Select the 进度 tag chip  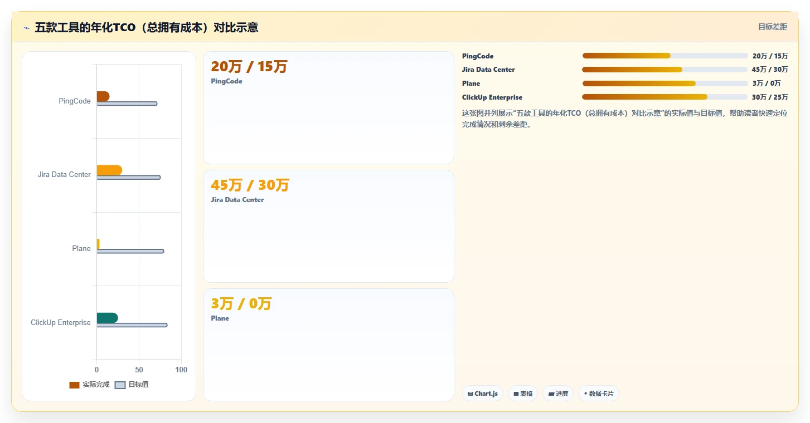tap(558, 394)
